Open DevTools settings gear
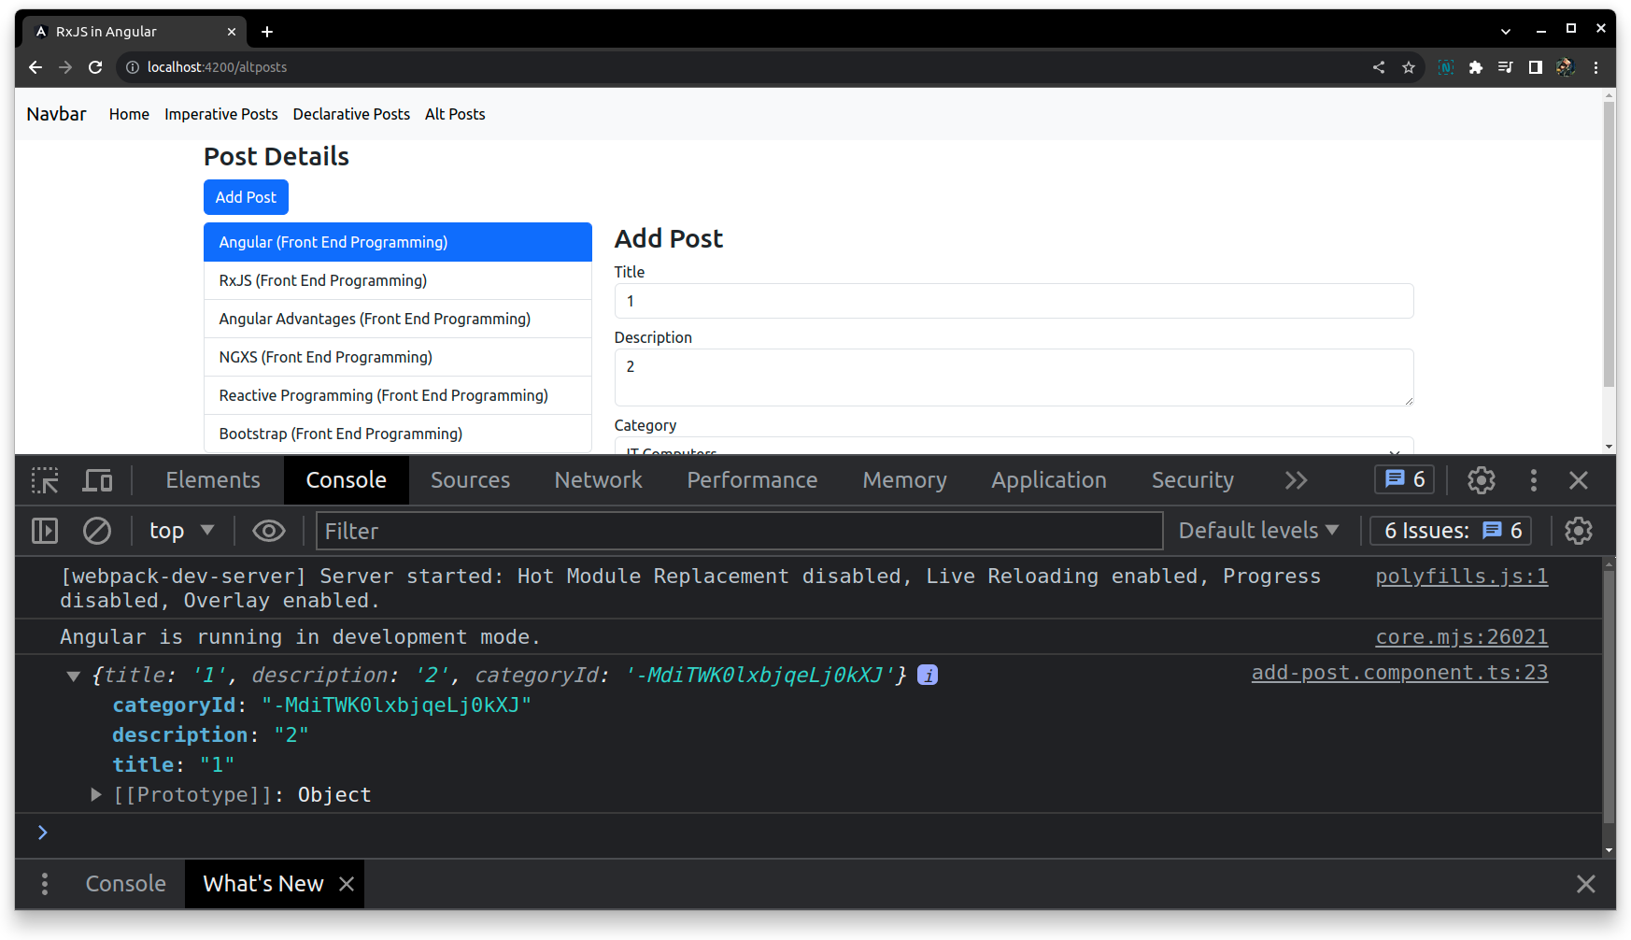Screen dimensions: 1631x940 point(1481,479)
